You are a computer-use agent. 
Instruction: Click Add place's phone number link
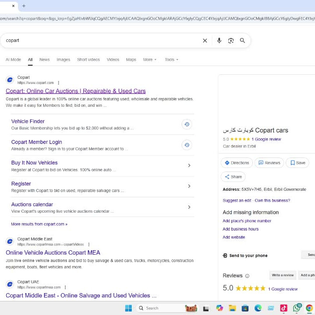(x=247, y=221)
